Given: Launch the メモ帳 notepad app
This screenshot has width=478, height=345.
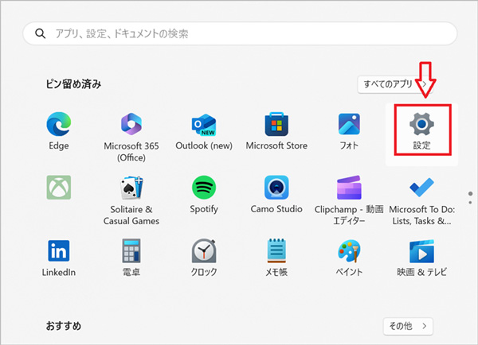Looking at the screenshot, I should 276,250.
